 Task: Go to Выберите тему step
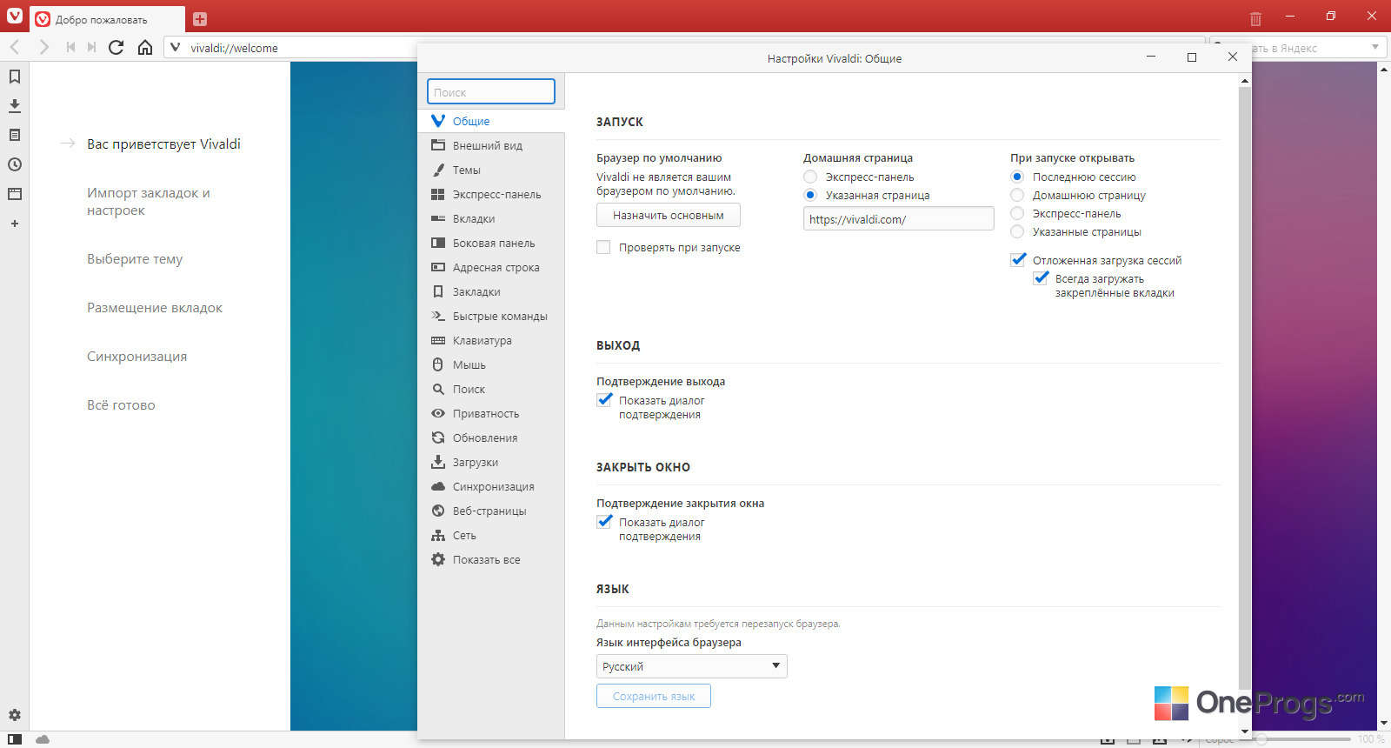pyautogui.click(x=135, y=259)
